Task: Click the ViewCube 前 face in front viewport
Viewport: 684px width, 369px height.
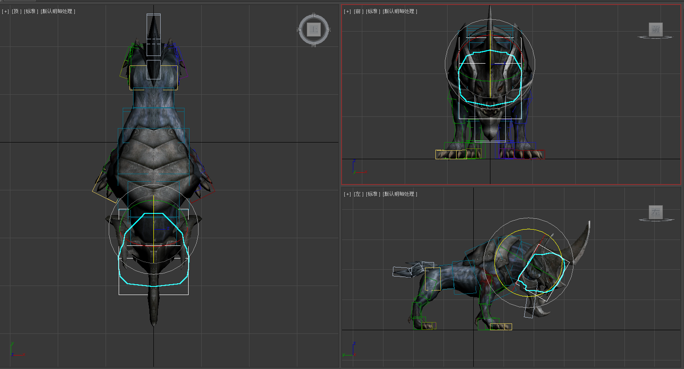Action: click(x=655, y=29)
